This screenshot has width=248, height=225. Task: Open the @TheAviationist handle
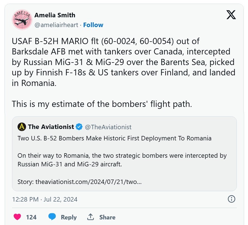[x=108, y=127]
